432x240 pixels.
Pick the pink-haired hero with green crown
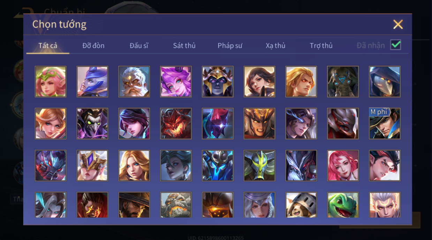click(51, 82)
